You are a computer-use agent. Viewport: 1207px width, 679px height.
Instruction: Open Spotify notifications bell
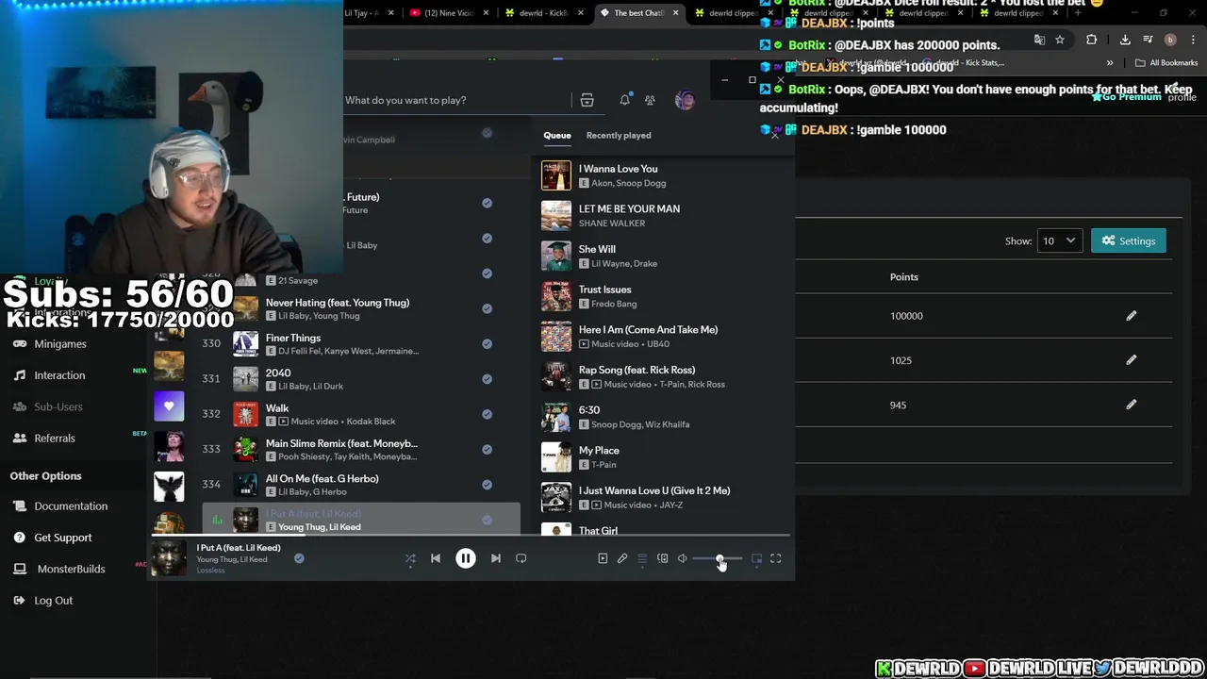click(624, 100)
